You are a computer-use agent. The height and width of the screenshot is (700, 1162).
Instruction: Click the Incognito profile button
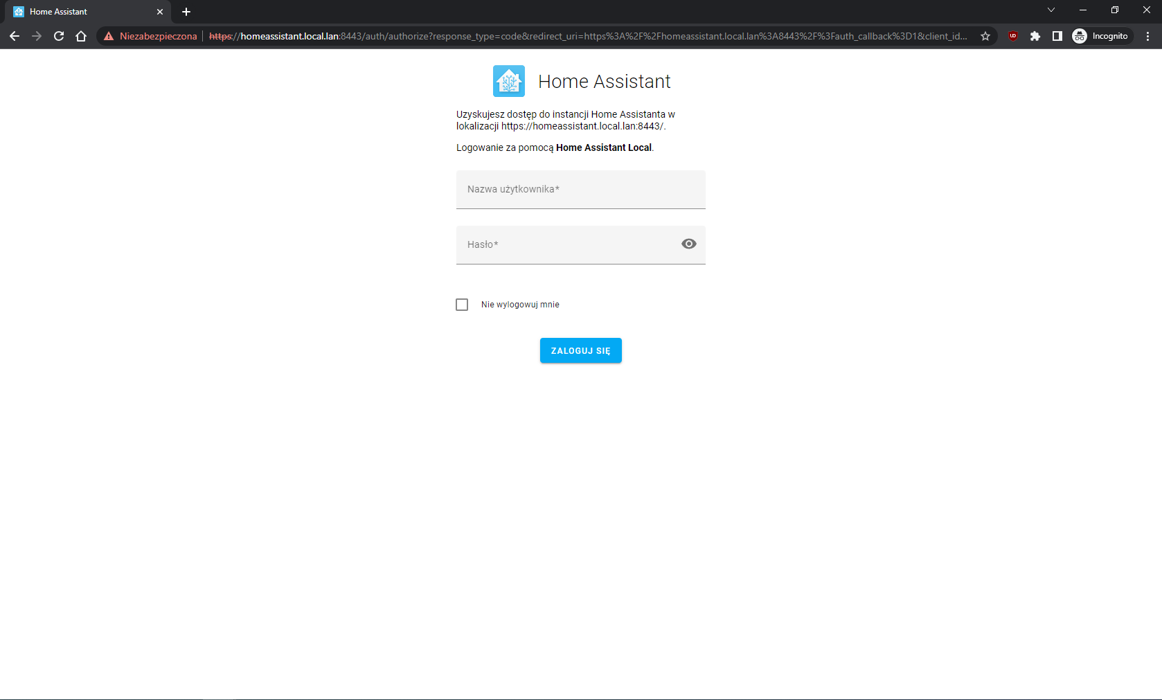[x=1101, y=36]
